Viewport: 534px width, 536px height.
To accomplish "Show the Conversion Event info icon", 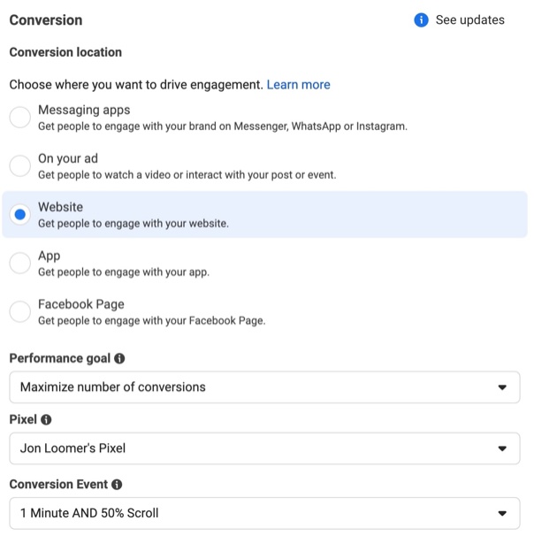I will (117, 485).
